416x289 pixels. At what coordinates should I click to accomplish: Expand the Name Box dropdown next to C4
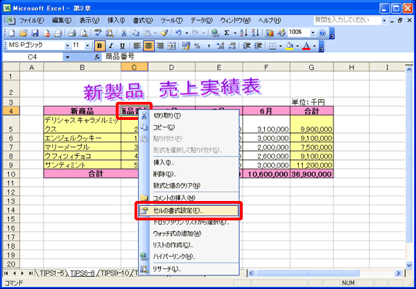tap(67, 57)
